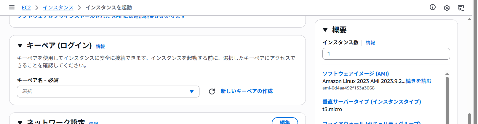Image resolution: width=478 pixels, height=124 pixels.
Task: Click the hexagon settings icon in header
Action: click(x=447, y=8)
